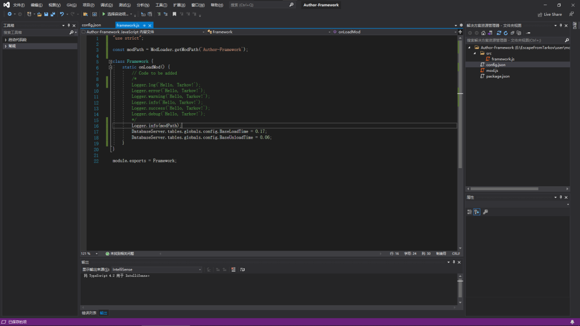The width and height of the screenshot is (580, 326).
Task: Click the Toolbox search input field
Action: (36, 32)
